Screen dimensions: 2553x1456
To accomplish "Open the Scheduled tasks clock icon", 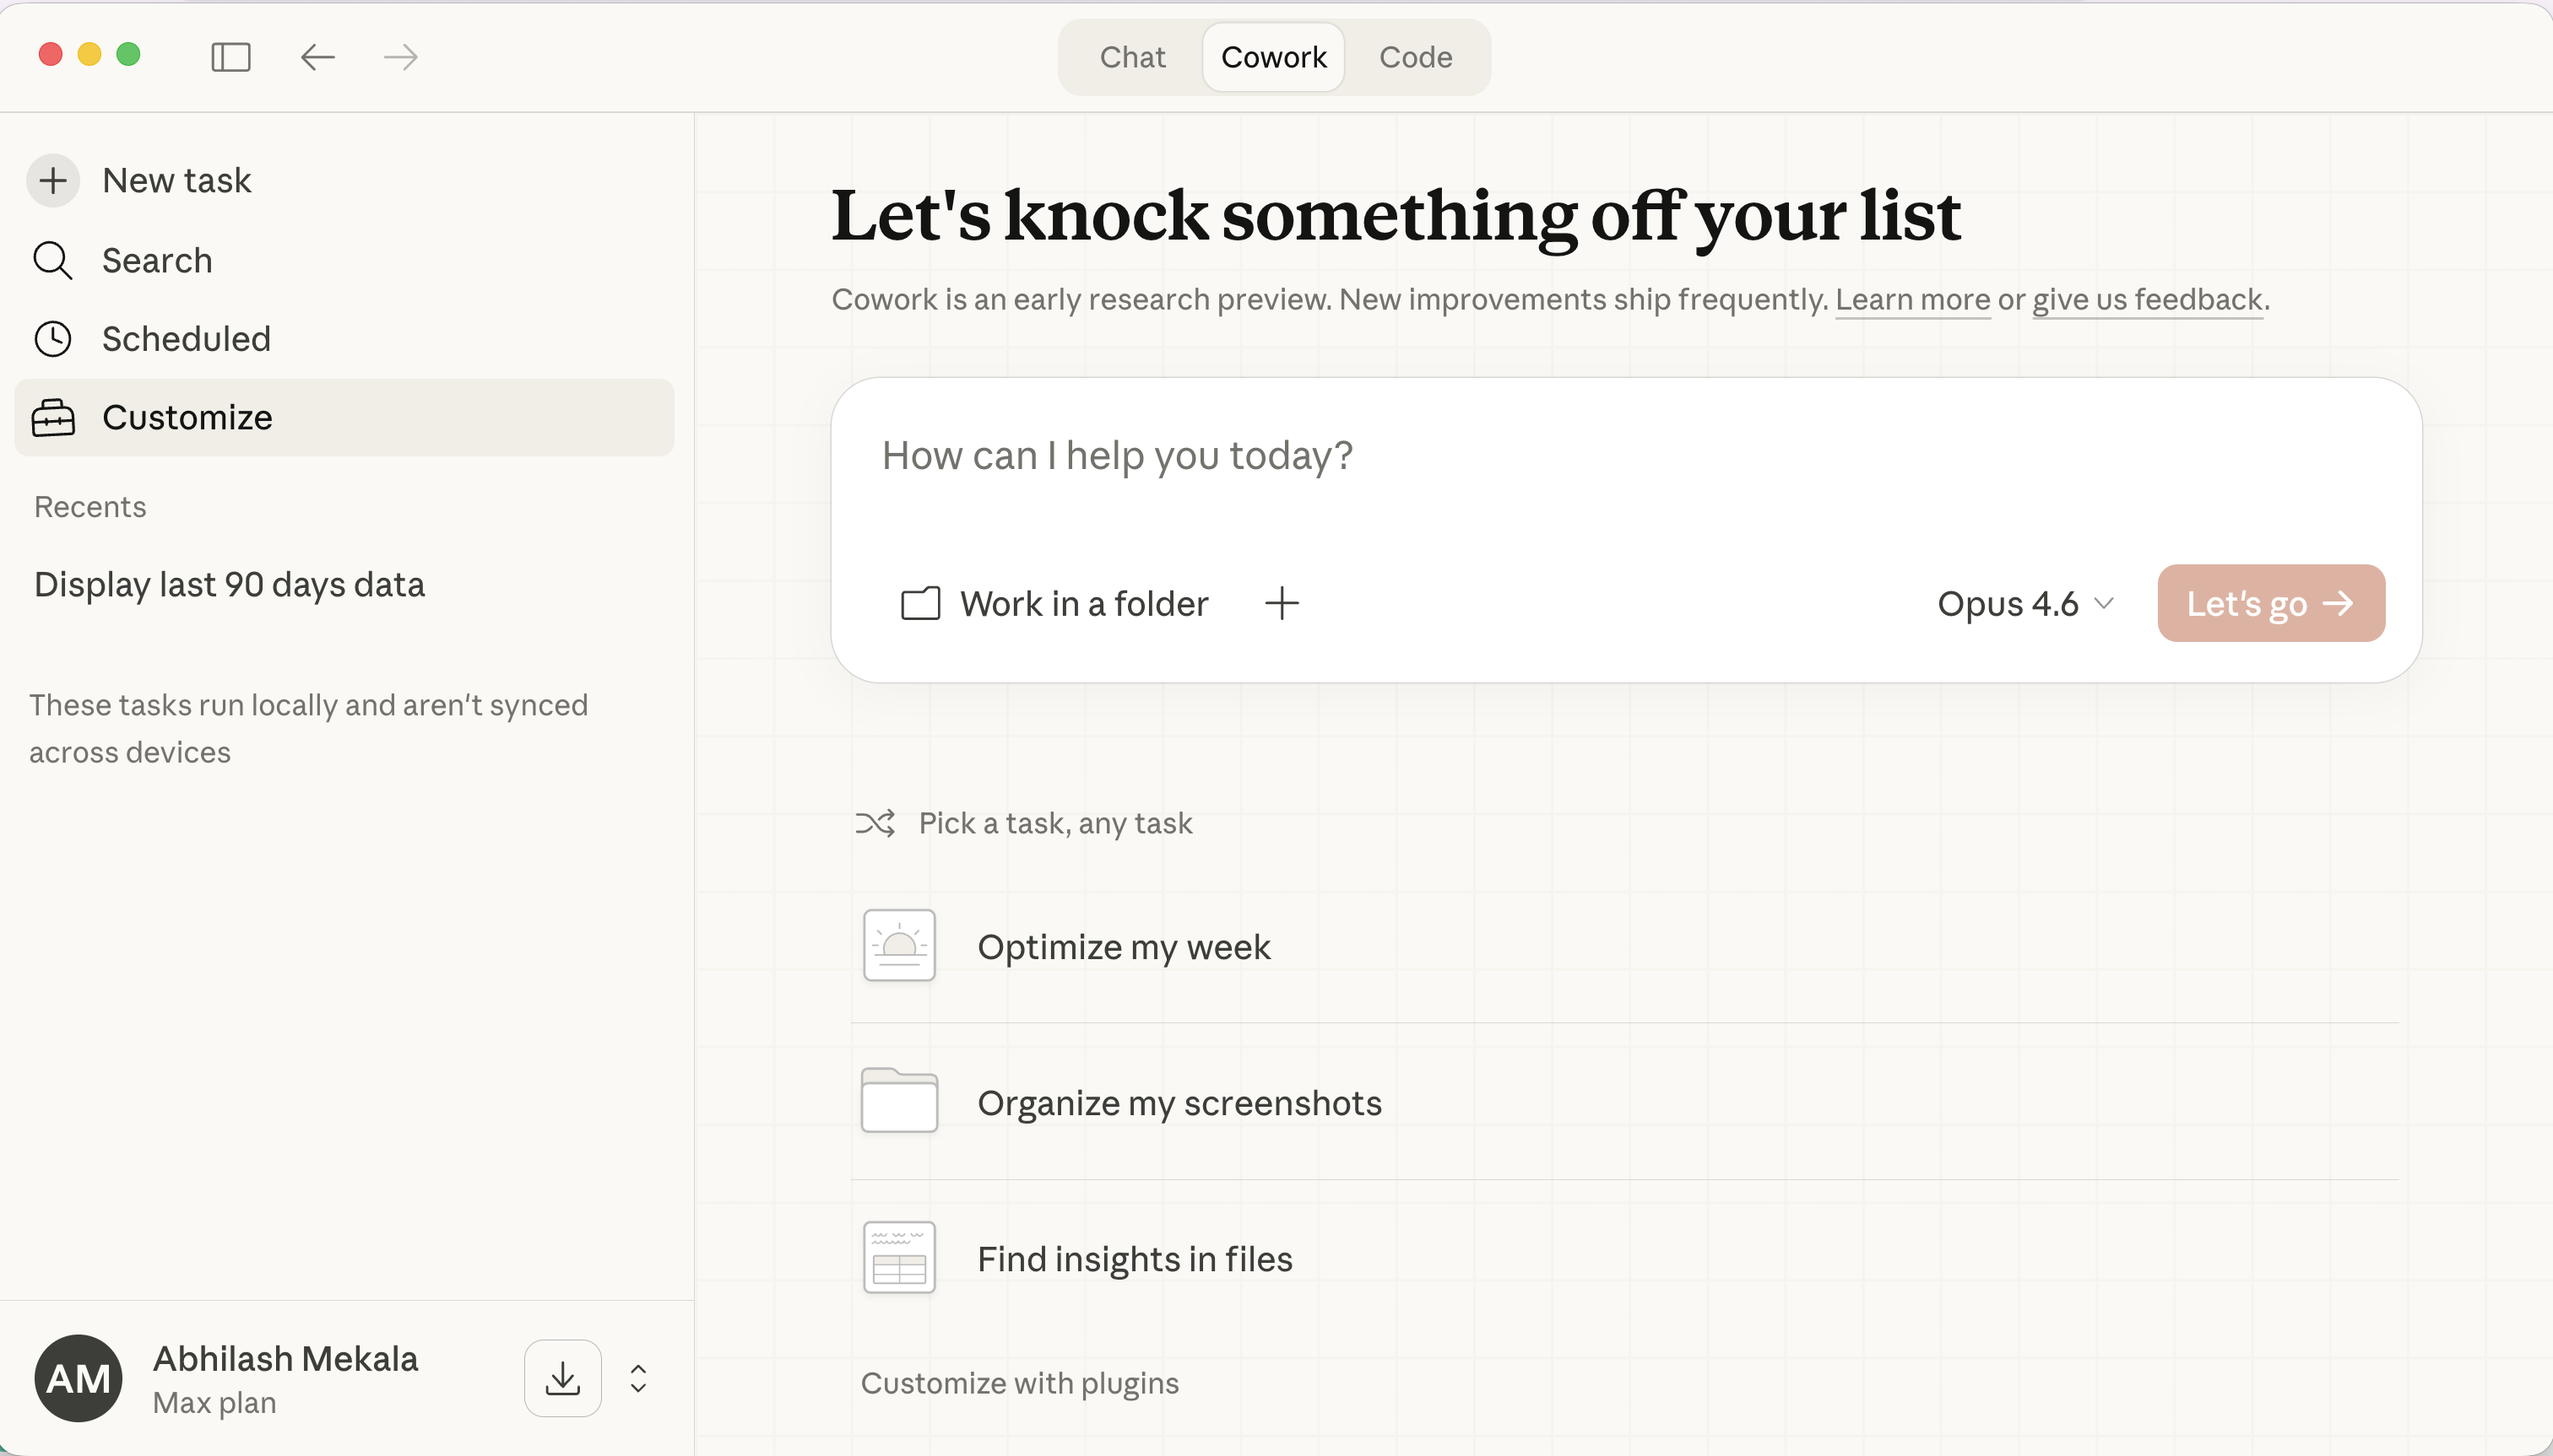I will [x=53, y=339].
